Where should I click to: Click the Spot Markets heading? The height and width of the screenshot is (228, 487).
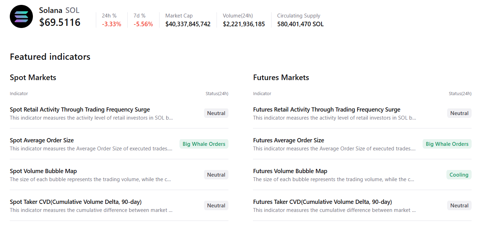click(33, 77)
